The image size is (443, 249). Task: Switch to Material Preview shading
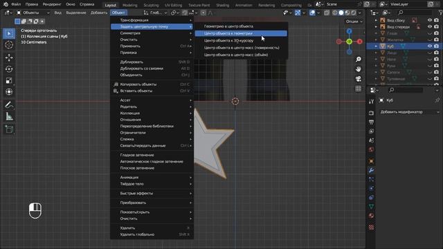tap(347, 12)
